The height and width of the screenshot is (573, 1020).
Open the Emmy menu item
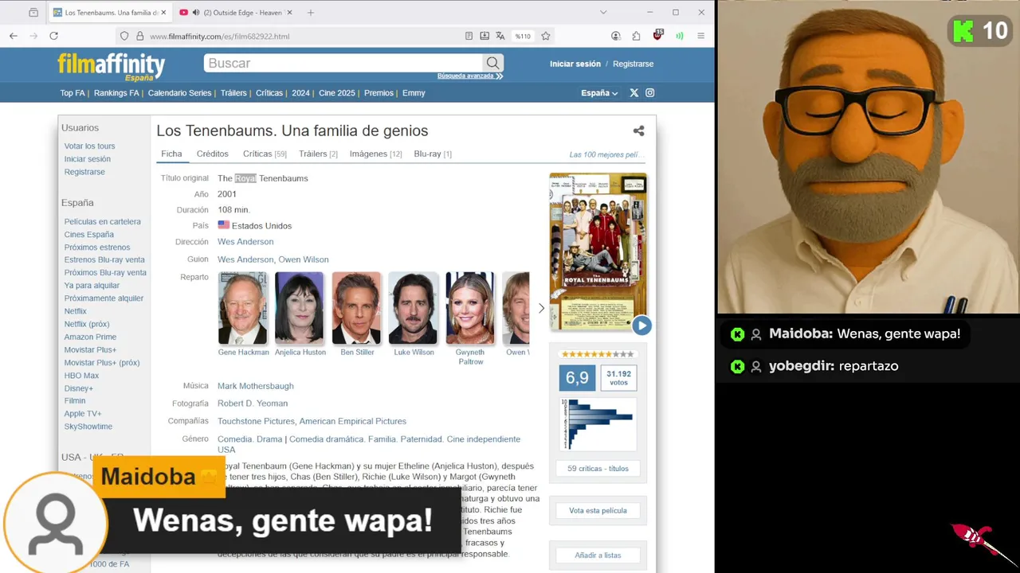tap(414, 93)
